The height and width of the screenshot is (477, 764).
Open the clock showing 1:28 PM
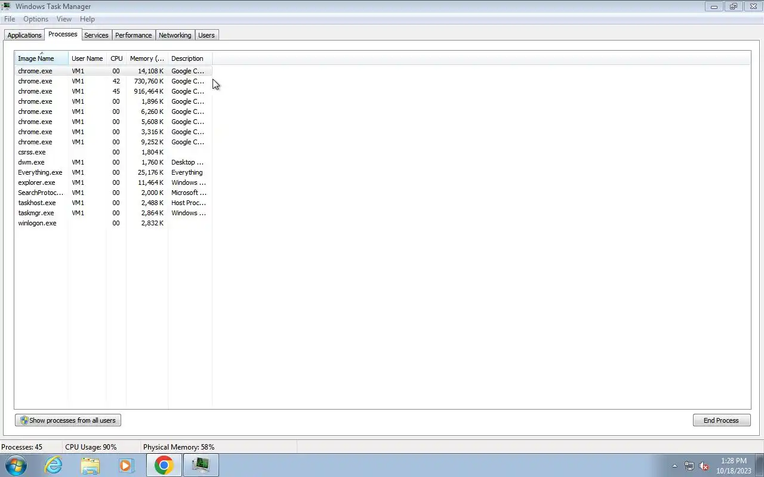click(734, 466)
